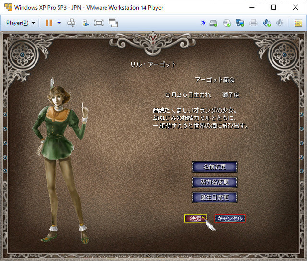
Task: Click the 名前変更 button
Action: (214, 167)
